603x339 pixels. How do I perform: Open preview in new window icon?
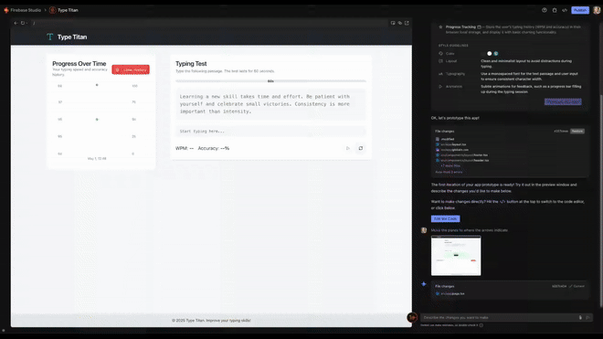coord(407,23)
